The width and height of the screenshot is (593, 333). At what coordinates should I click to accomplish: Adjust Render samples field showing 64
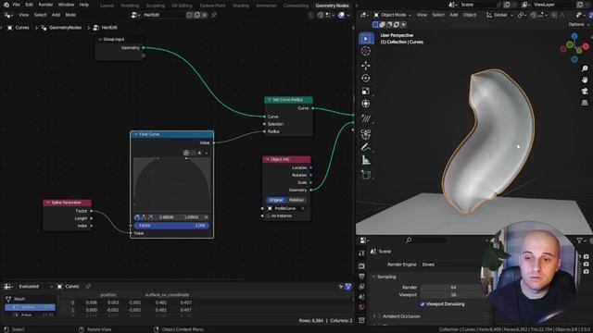click(453, 288)
